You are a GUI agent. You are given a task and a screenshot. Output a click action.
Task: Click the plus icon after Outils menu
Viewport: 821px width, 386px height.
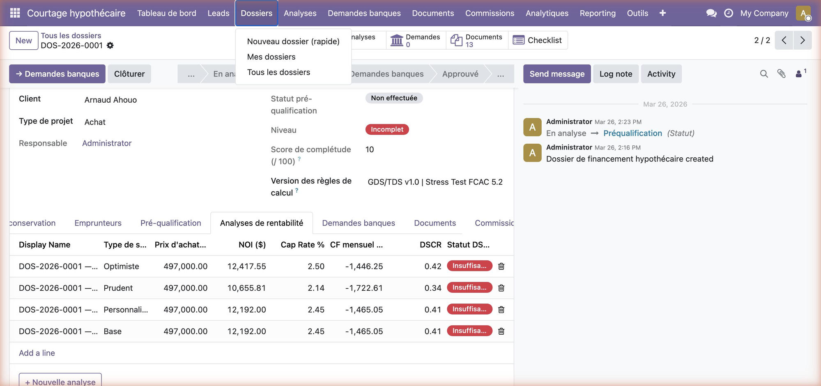(662, 13)
